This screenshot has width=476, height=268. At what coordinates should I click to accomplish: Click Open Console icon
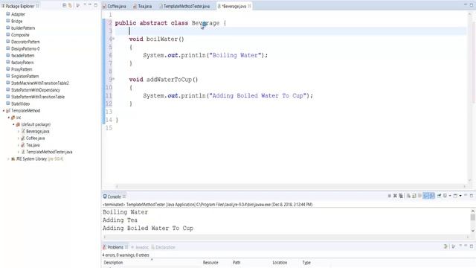pos(455,196)
